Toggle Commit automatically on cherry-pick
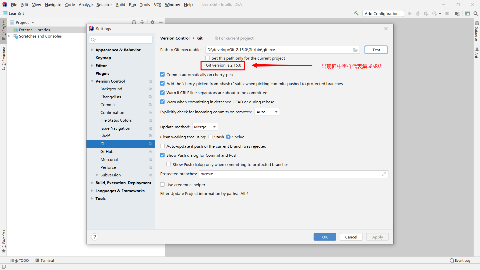The height and width of the screenshot is (270, 480). pos(162,75)
